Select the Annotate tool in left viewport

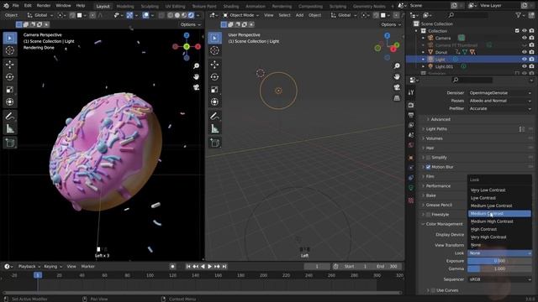tap(9, 117)
